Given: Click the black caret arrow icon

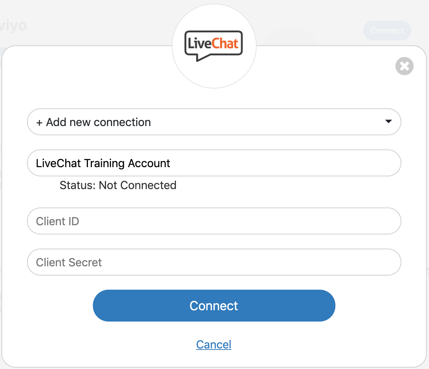Looking at the screenshot, I should point(388,121).
